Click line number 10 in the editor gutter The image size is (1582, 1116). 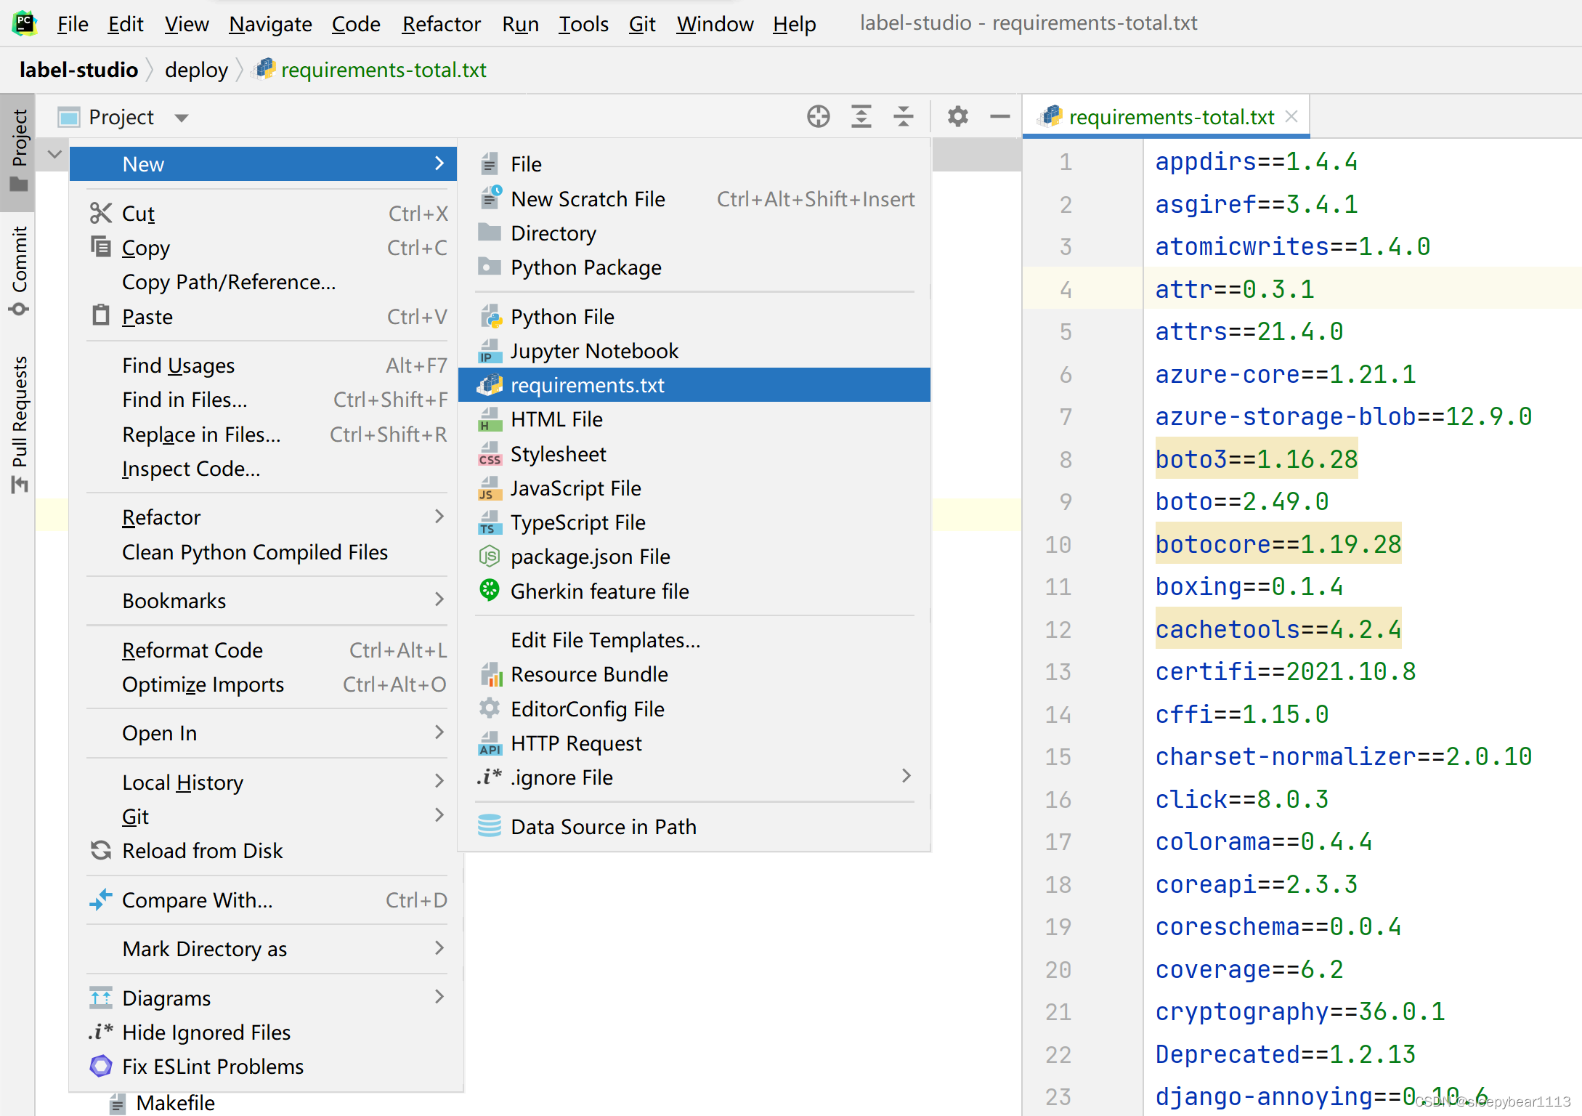1058,544
